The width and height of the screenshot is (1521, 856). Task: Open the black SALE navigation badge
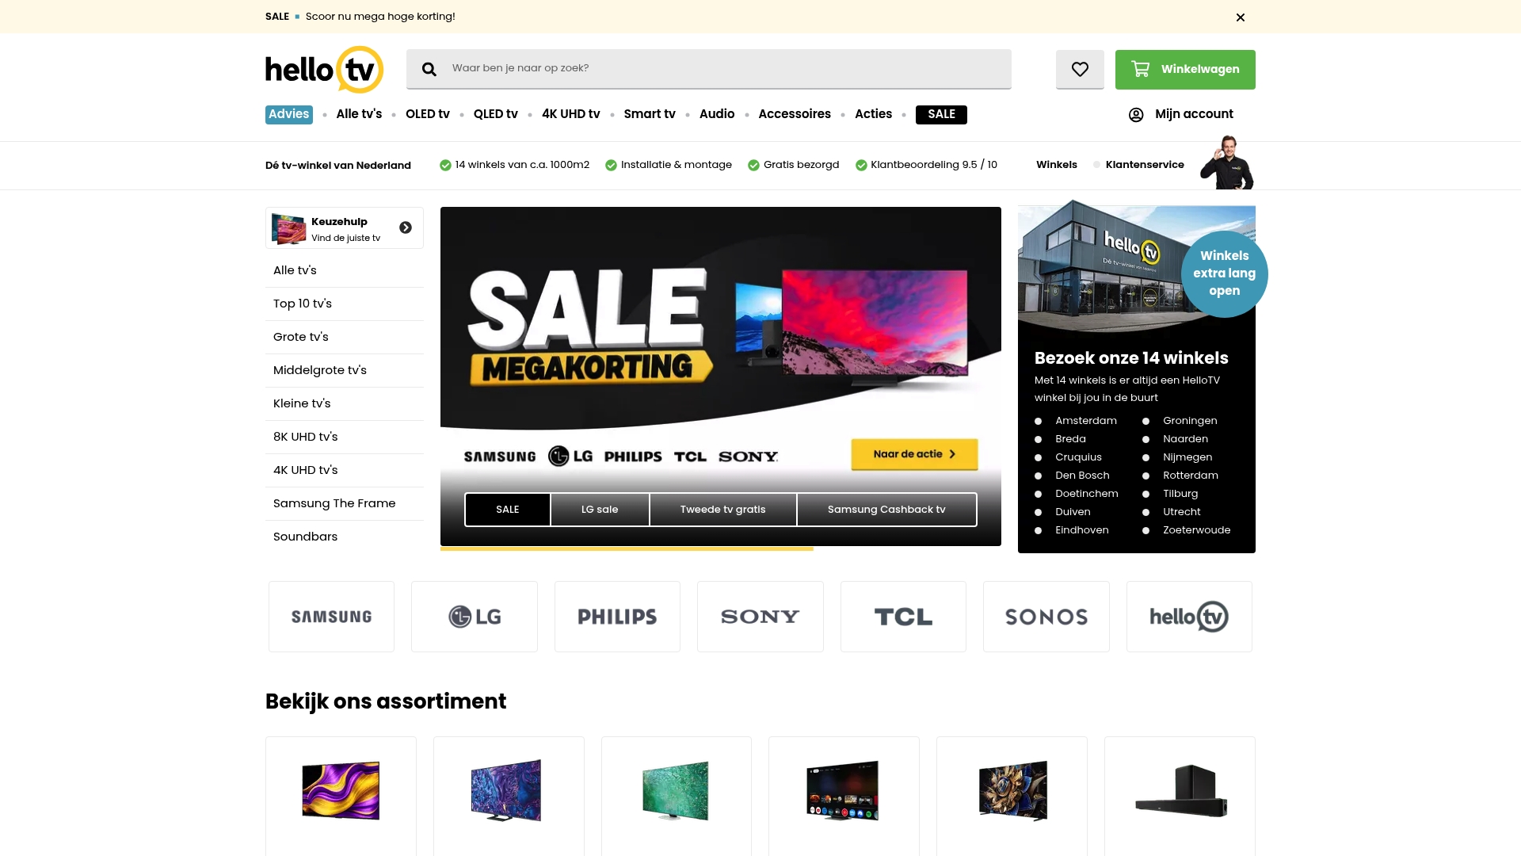941,114
